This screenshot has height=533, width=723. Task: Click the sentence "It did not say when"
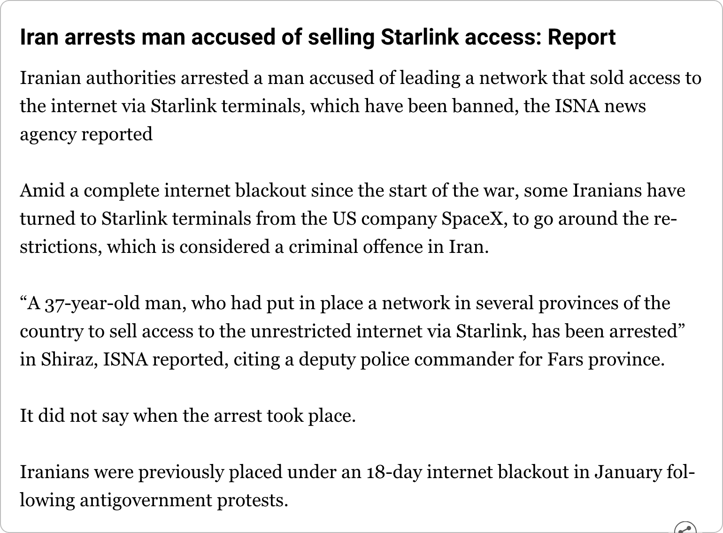(188, 415)
